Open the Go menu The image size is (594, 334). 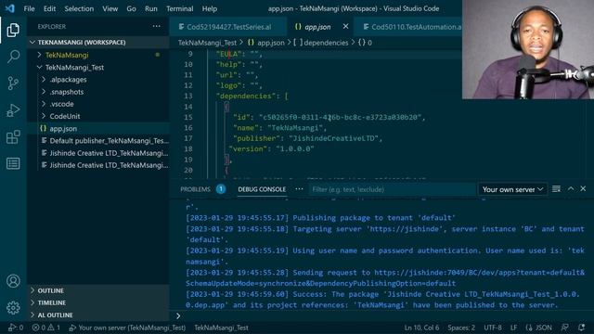131,8
